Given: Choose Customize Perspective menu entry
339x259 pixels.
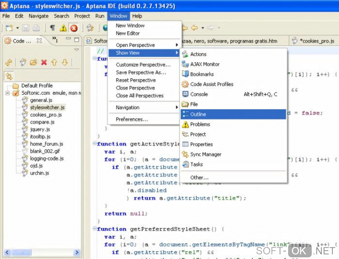Looking at the screenshot, I should (145, 65).
